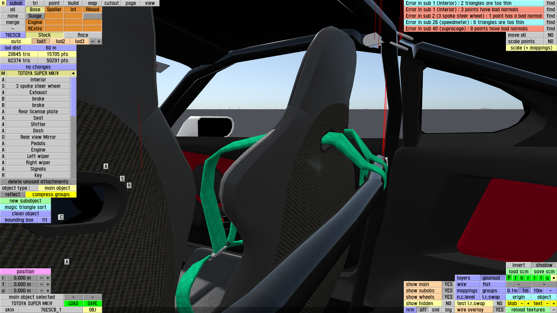Image resolution: width=557 pixels, height=313 pixels.
Task: Increase the r position with its plus stepper
Action: pos(48,278)
